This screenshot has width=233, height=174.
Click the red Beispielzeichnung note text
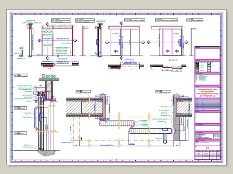(x=207, y=92)
